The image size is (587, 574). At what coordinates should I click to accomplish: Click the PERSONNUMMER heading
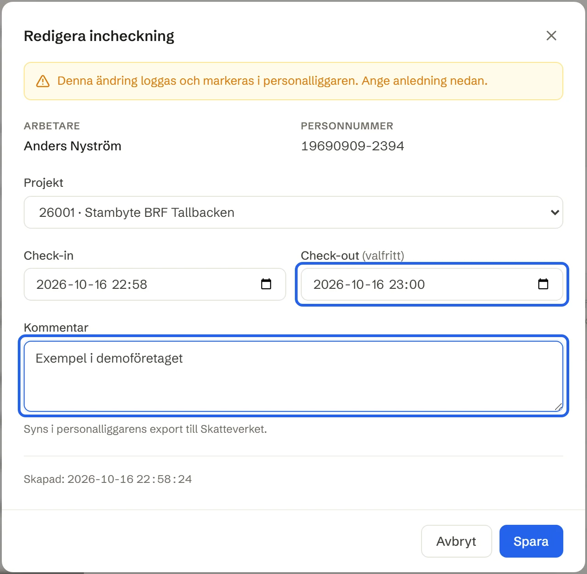coord(347,126)
